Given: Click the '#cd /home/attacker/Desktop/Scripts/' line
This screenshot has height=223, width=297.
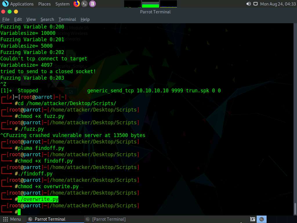Looking at the screenshot, I should (x=65, y=103).
